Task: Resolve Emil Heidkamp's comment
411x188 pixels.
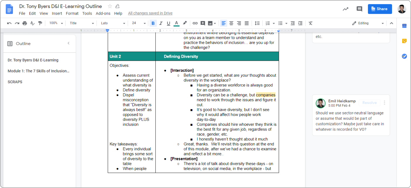Action: pos(369,103)
